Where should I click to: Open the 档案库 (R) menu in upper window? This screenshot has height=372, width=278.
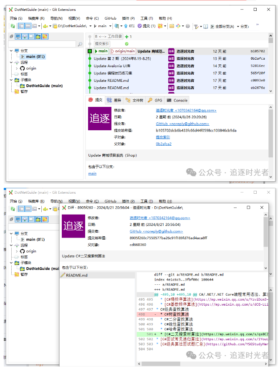click(x=36, y=18)
